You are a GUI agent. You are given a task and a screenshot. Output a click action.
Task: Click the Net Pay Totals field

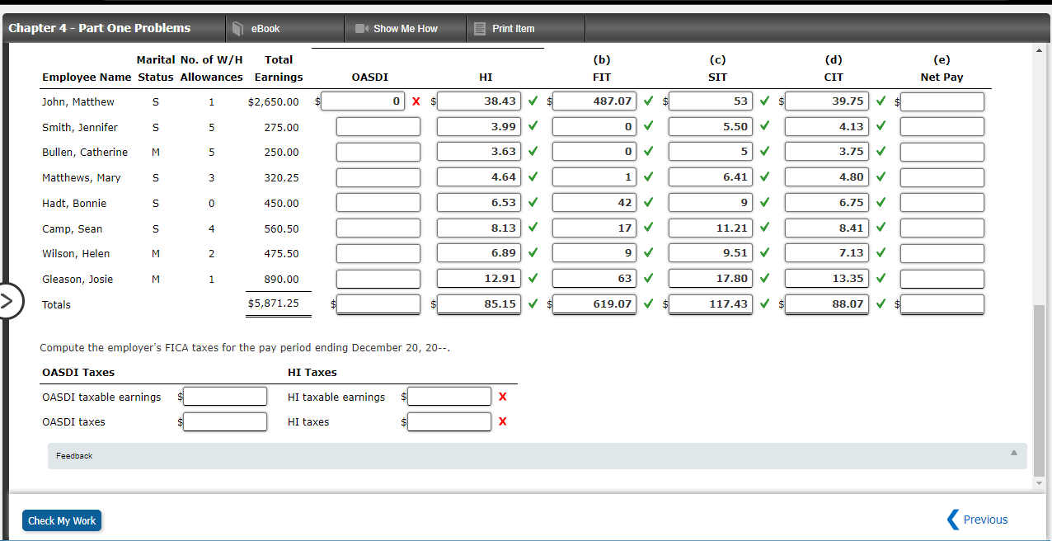[942, 304]
